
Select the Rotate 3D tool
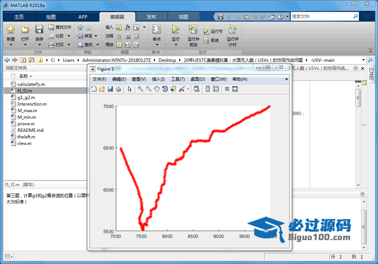click(165, 89)
